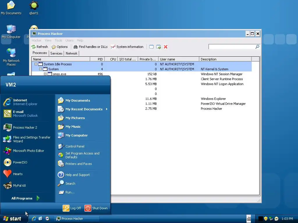Open My Documents in Start menu
Viewport: 298px width, 223px height.
point(83,100)
